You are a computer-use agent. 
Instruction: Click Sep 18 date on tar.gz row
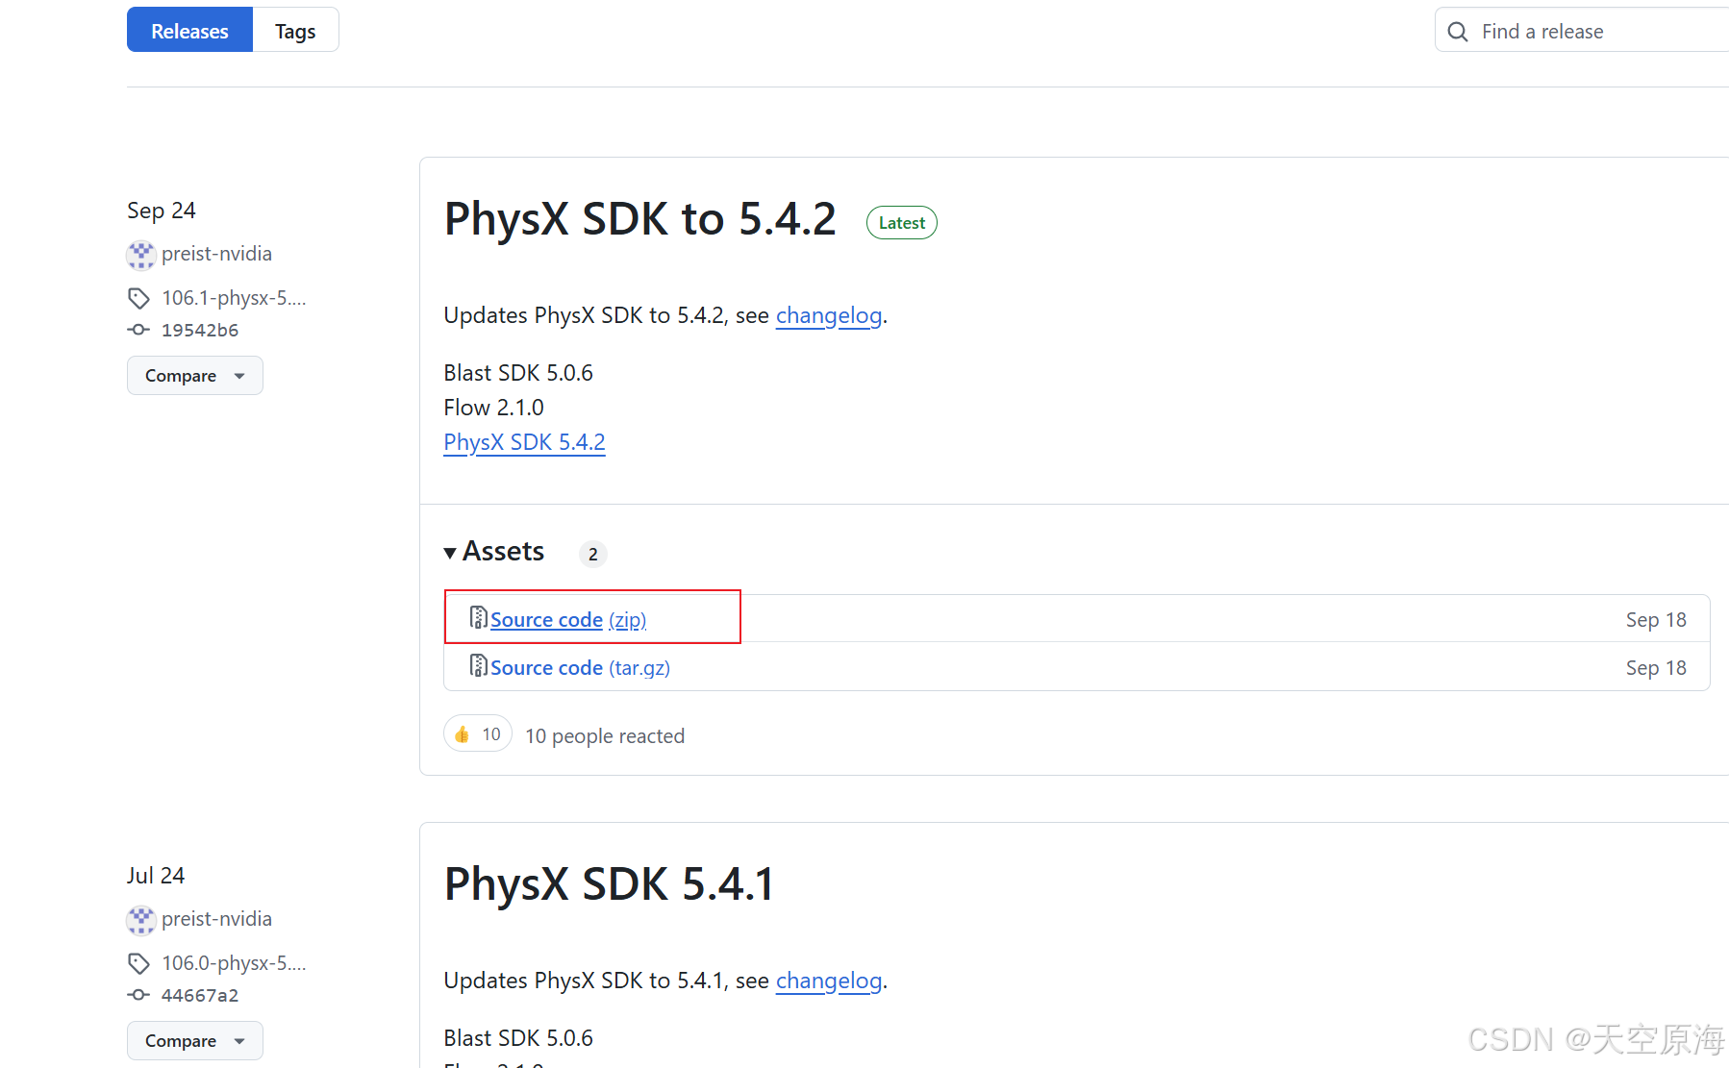1656,668
